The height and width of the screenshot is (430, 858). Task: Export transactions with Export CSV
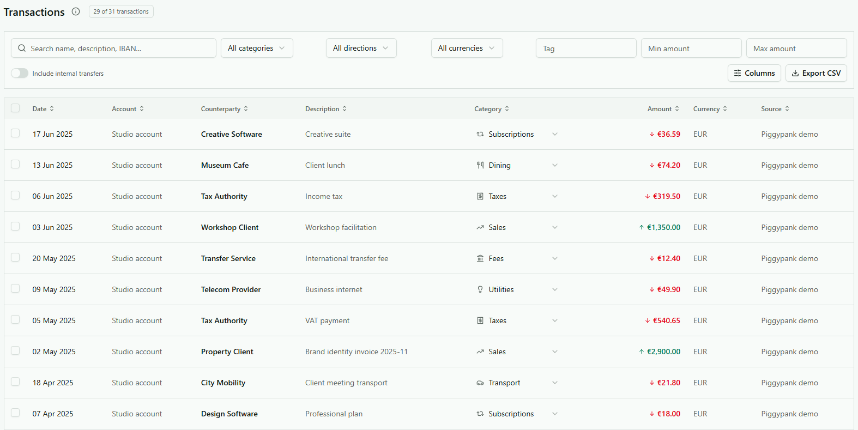pyautogui.click(x=816, y=73)
